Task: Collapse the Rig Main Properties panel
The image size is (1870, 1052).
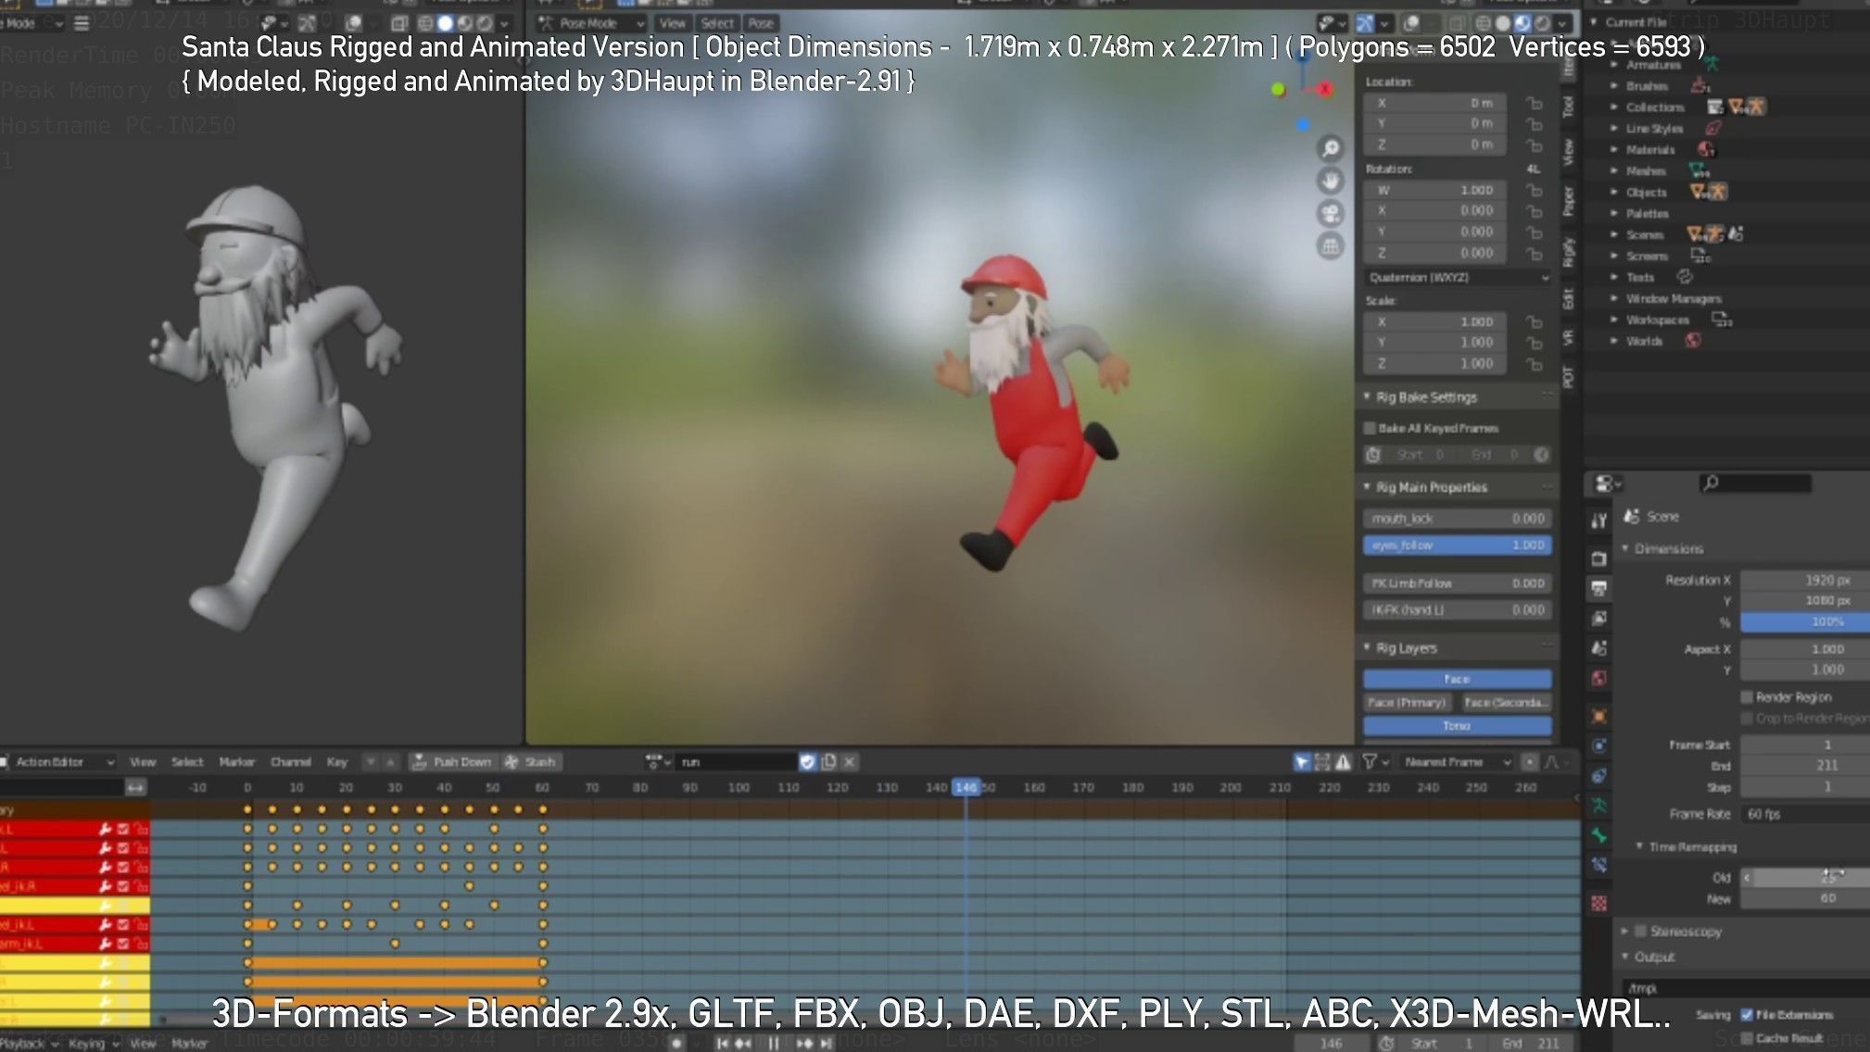Action: pyautogui.click(x=1367, y=486)
